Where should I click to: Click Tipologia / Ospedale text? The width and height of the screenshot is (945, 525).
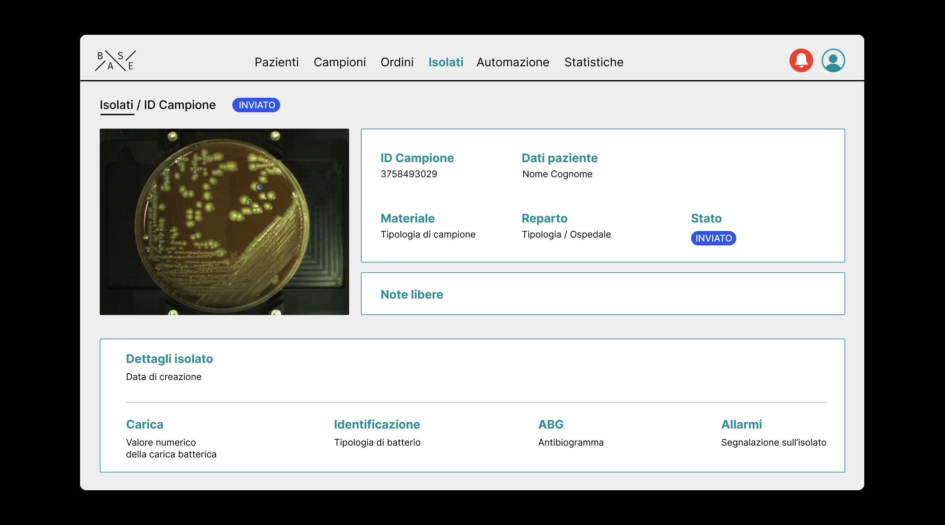[566, 234]
